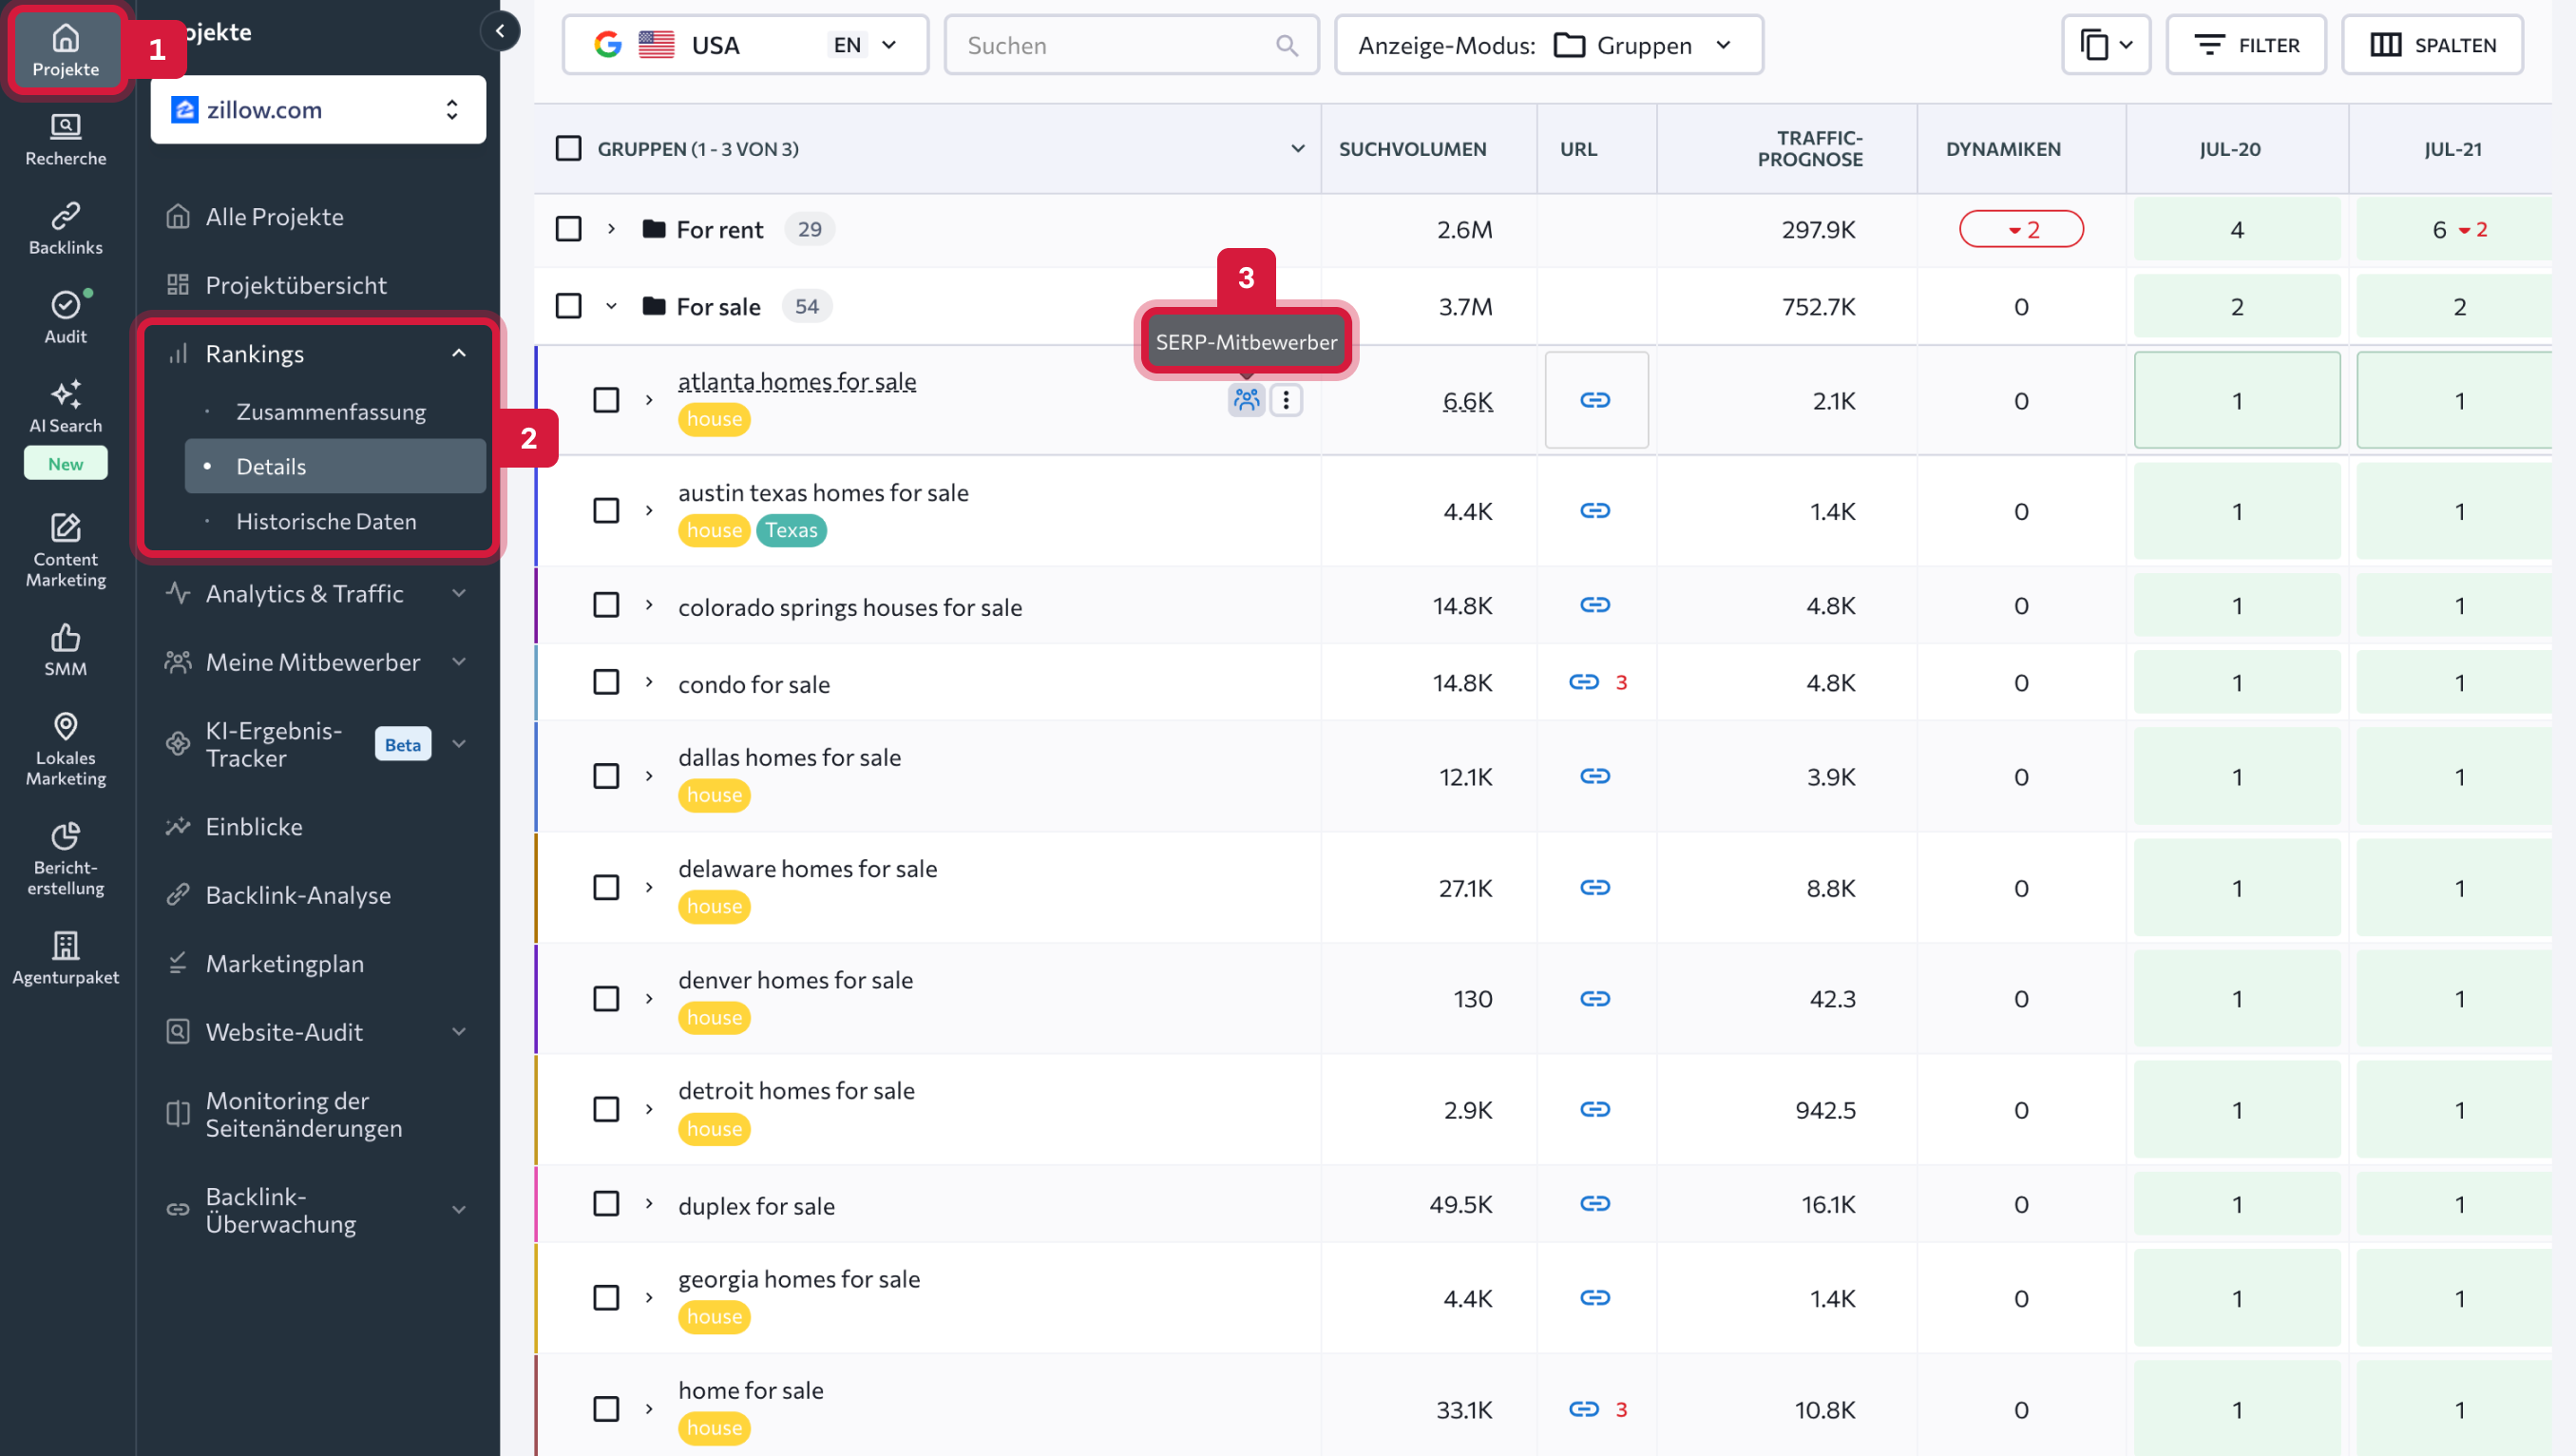
Task: Open Lokales Marketing in the sidebar
Action: point(65,749)
